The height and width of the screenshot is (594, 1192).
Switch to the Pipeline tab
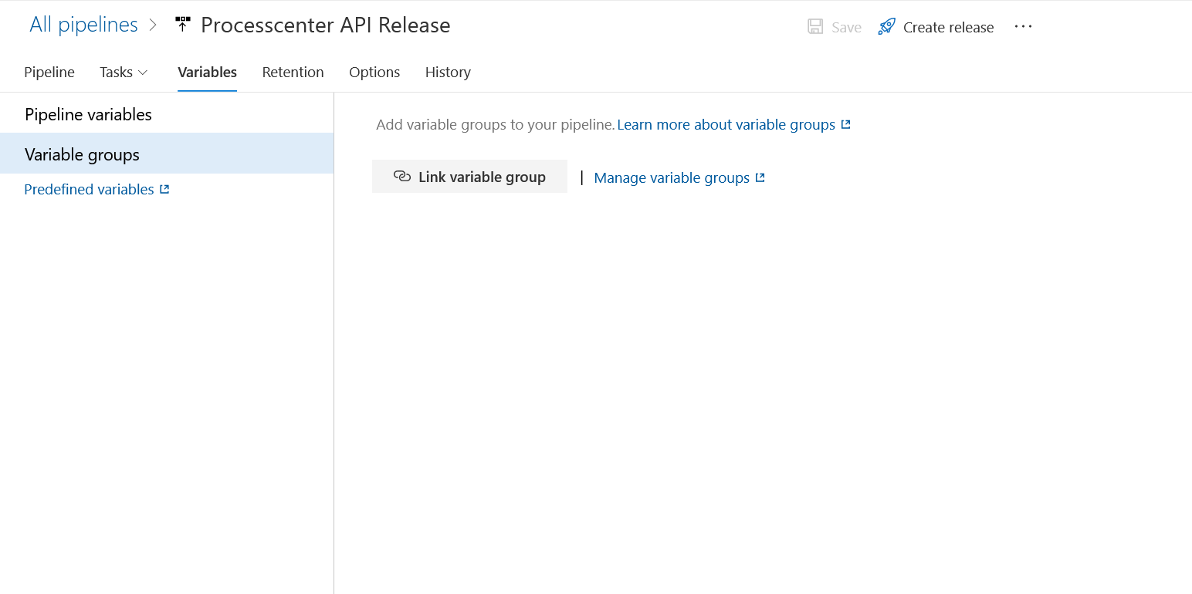click(49, 72)
